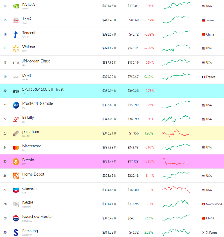The width and height of the screenshot is (224, 237).
Task: Click the Chevron red sparkline chart
Action: tap(176, 190)
